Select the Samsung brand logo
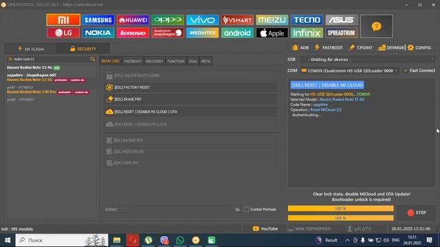 tap(98, 20)
